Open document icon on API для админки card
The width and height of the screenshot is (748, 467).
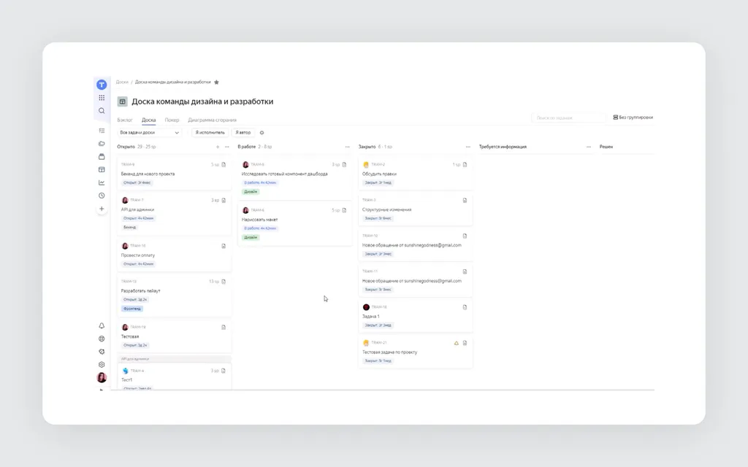point(224,200)
